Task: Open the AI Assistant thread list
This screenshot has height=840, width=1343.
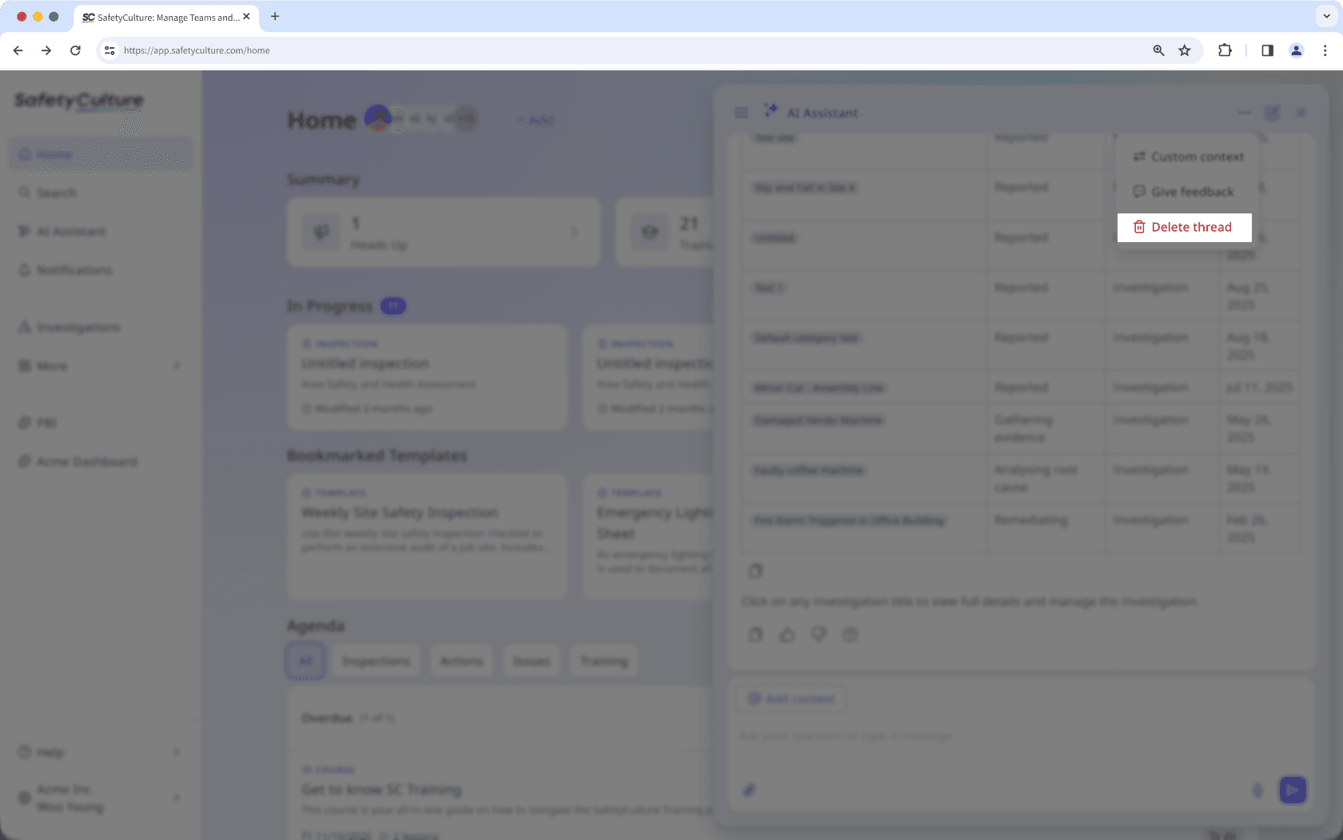Action: coord(739,113)
